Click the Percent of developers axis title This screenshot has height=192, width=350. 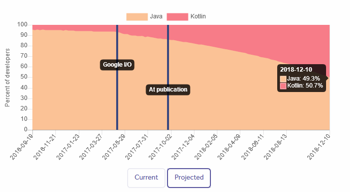click(7, 78)
